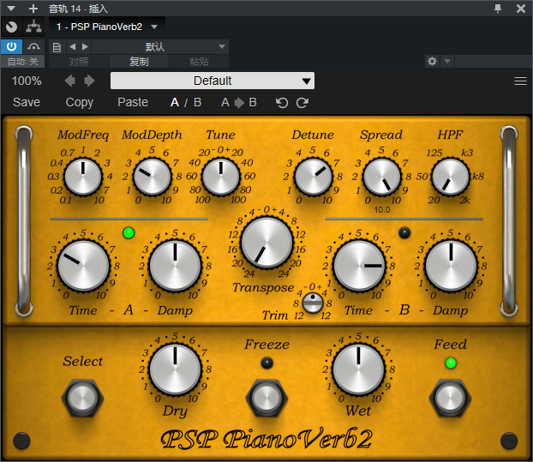Click the PSP PianoVerb2 logo
Screen dimensions: 533x462
[x=266, y=439]
